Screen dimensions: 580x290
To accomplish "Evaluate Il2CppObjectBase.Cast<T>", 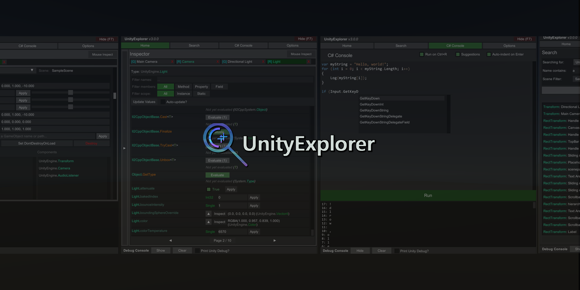I will point(217,117).
